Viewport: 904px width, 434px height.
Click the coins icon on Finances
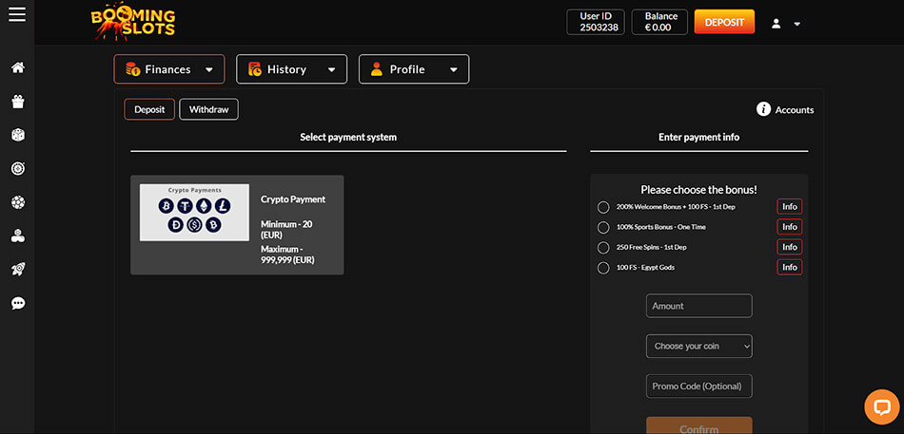[x=133, y=69]
